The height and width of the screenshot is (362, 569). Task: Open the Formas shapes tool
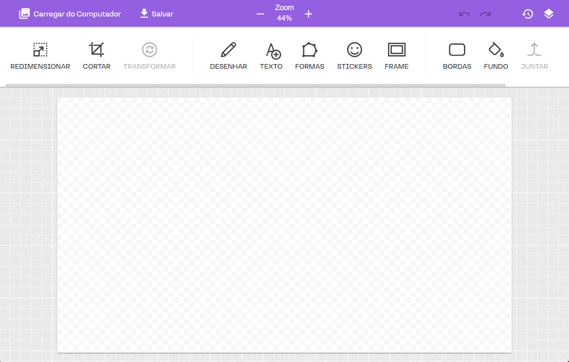310,55
